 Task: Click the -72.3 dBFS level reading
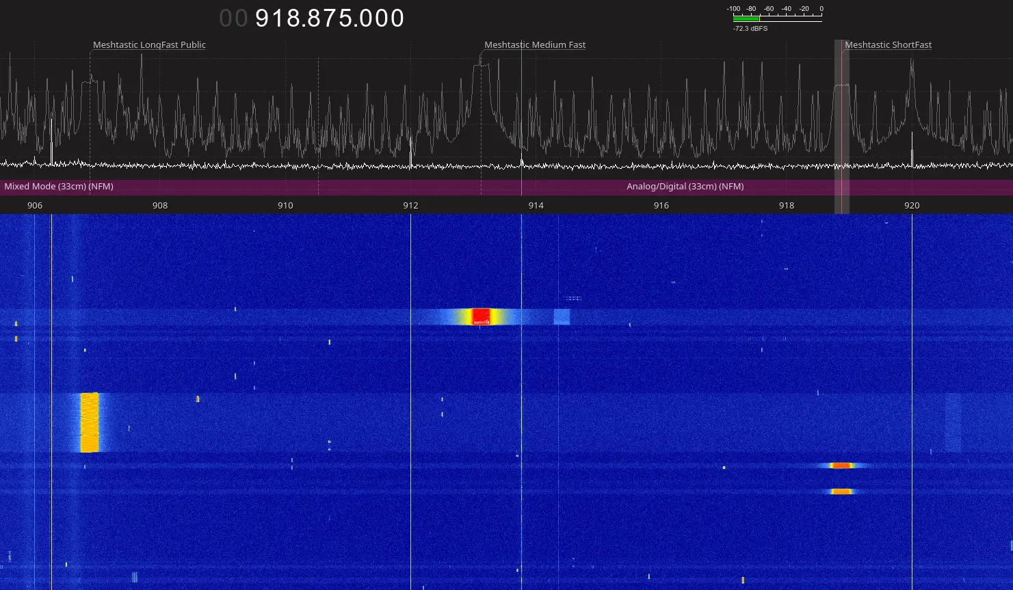point(750,29)
